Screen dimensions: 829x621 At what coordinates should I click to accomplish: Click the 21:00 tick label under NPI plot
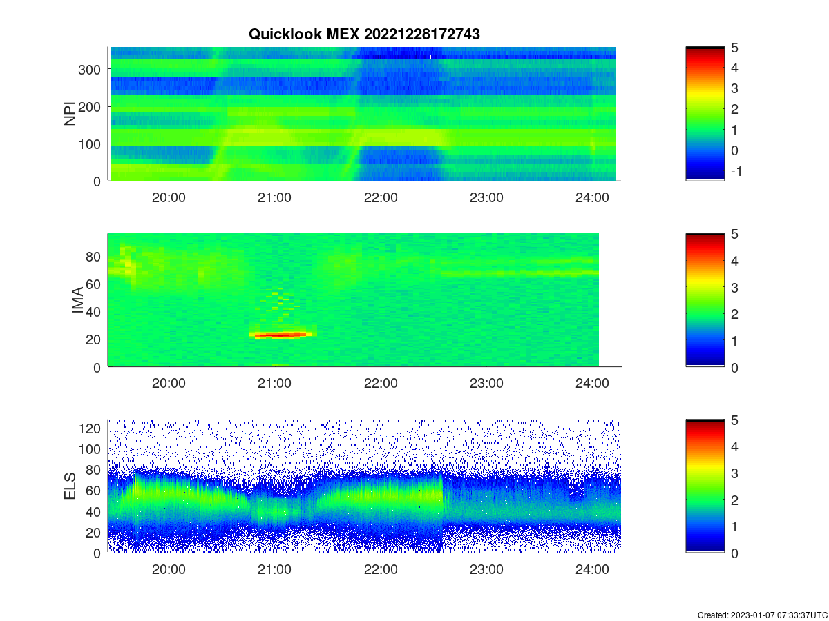point(274,197)
